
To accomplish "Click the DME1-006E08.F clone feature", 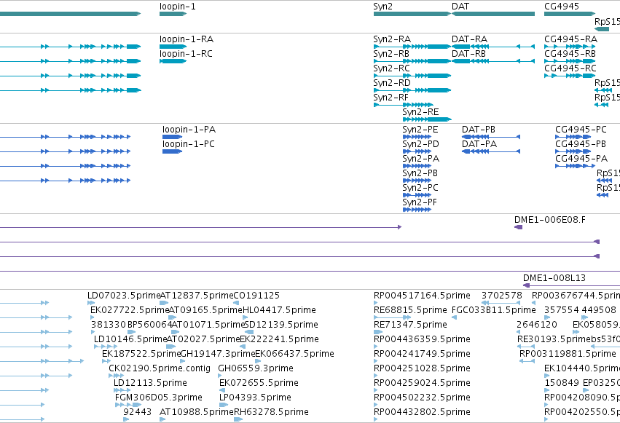I will pyautogui.click(x=519, y=227).
